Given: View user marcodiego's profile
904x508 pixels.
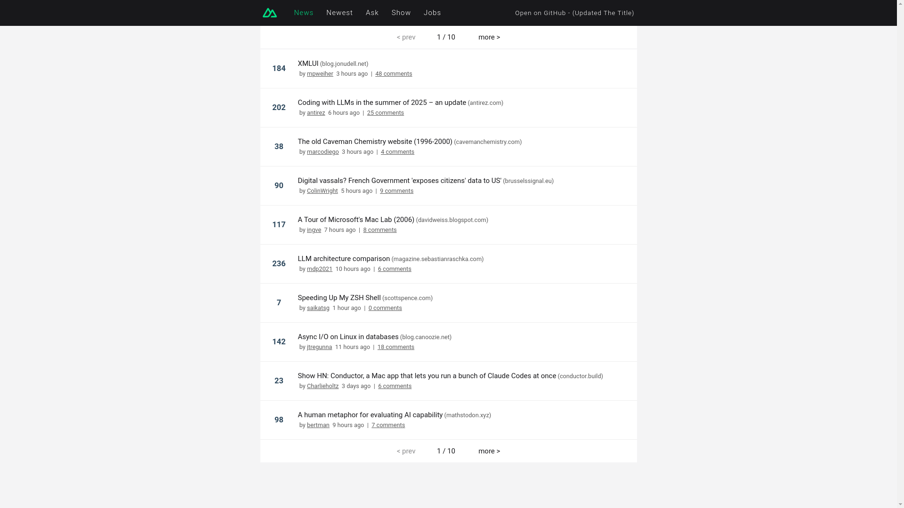Looking at the screenshot, I should tap(323, 152).
